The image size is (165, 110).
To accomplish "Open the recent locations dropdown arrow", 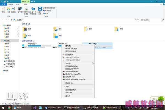I will (9, 20).
